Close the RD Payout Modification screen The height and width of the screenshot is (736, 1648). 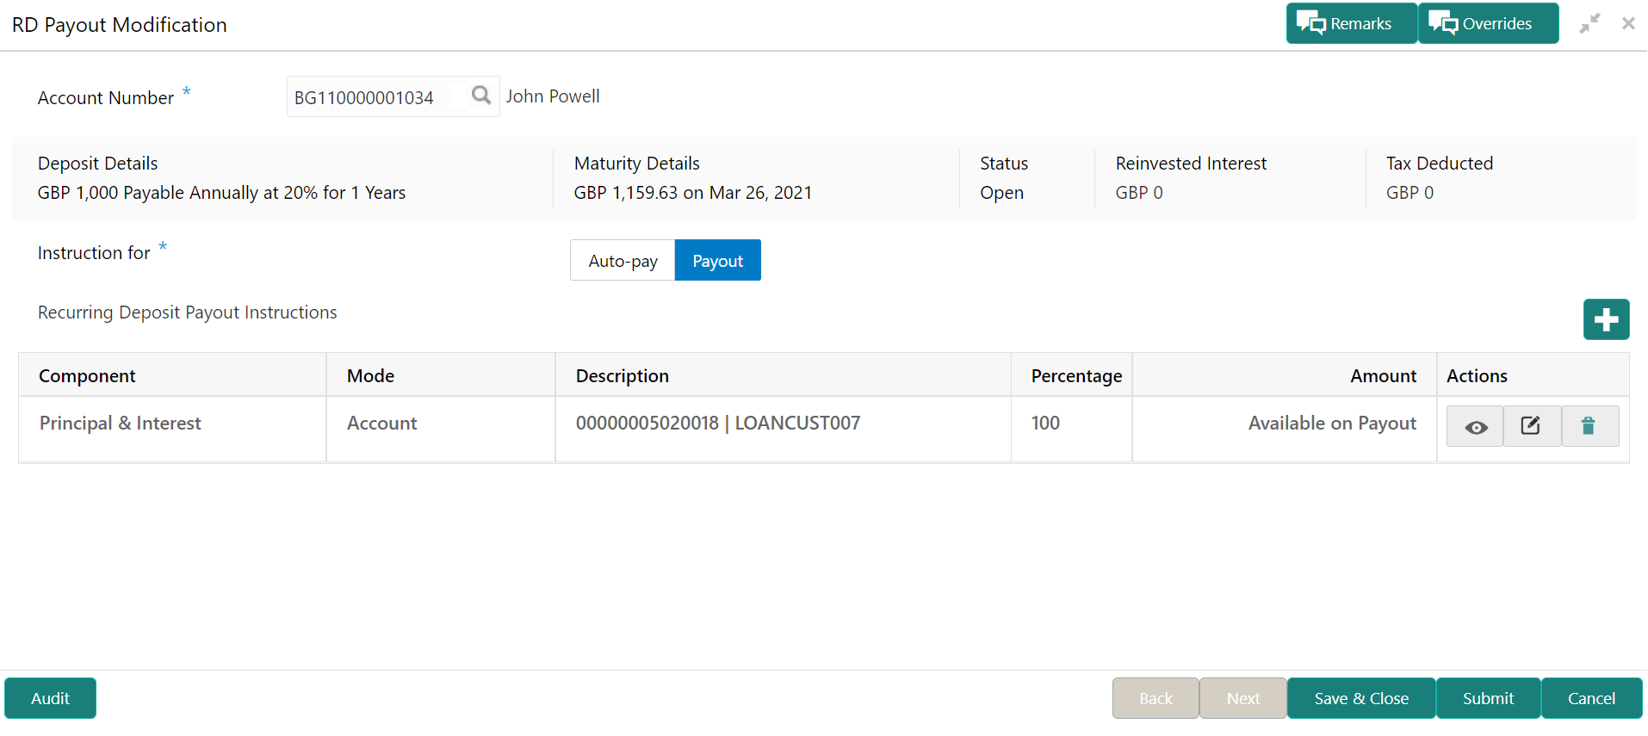[1628, 23]
